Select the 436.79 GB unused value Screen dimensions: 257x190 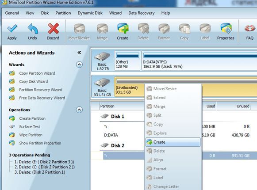coord(241,135)
